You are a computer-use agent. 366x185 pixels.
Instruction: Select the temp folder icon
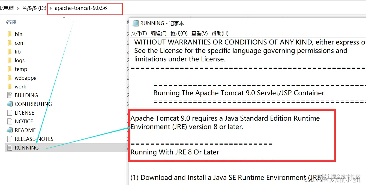click(x=10, y=69)
